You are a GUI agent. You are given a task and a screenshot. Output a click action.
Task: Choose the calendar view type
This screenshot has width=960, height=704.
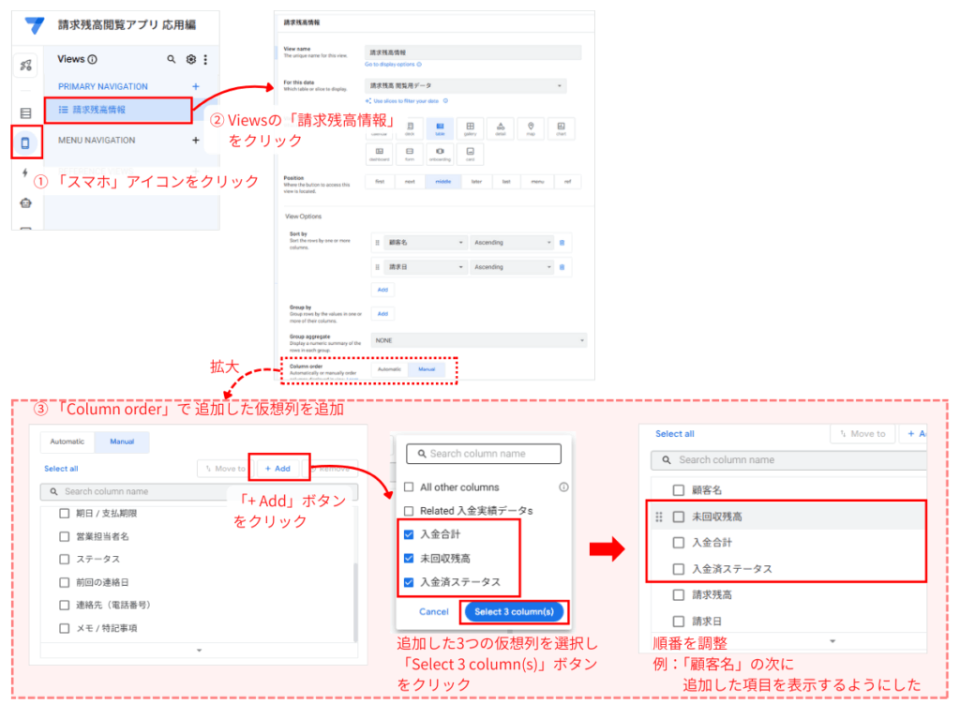tap(382, 128)
